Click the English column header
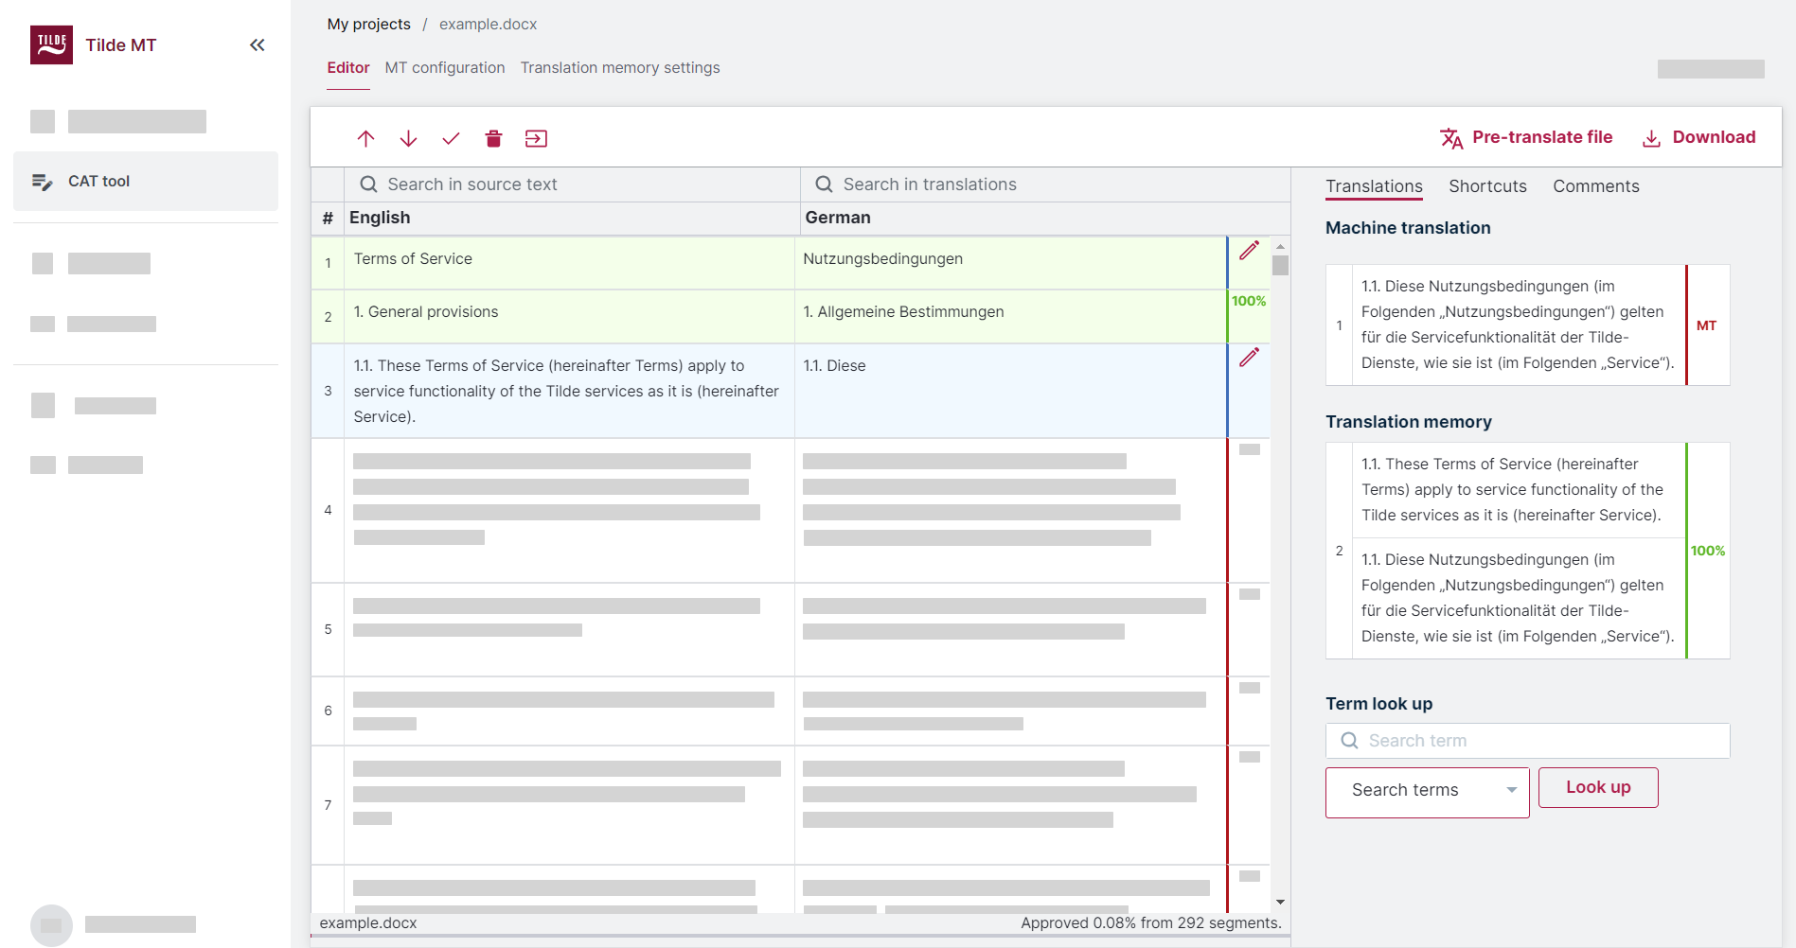The height and width of the screenshot is (948, 1796). (x=380, y=218)
